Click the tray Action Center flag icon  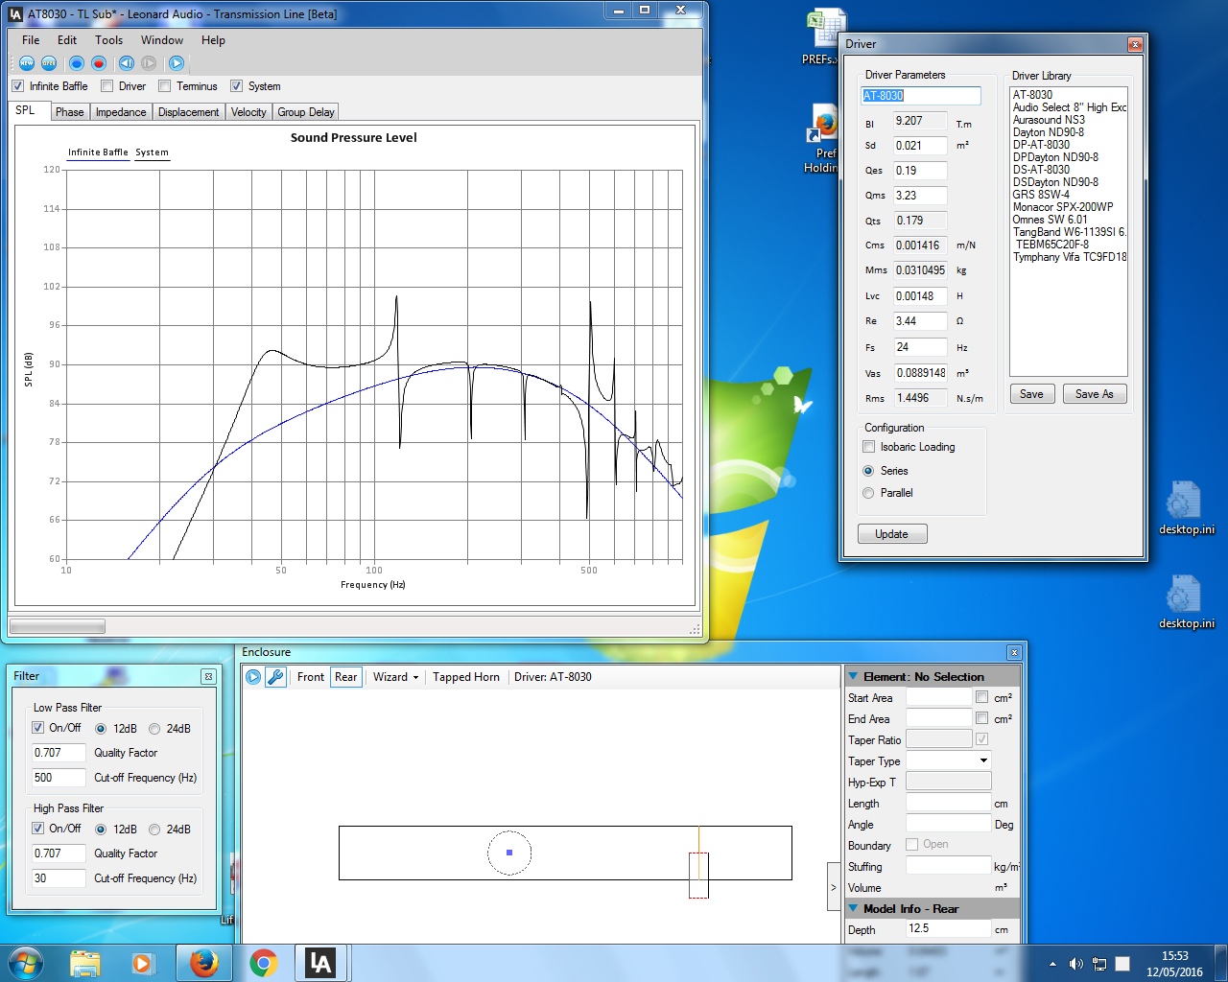tap(1122, 964)
